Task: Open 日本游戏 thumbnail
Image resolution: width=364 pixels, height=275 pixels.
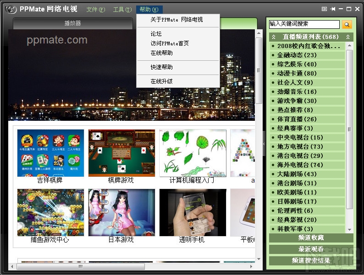Action: coord(121,212)
